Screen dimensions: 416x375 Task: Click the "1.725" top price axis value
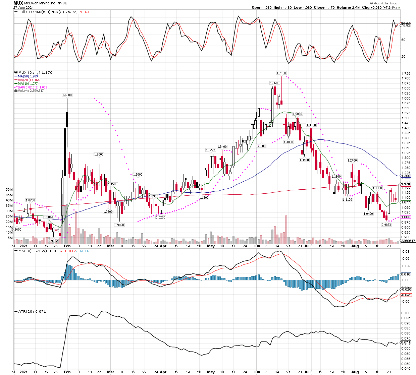[x=406, y=73]
